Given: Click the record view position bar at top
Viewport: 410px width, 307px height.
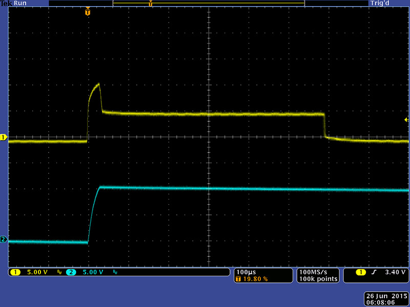Looking at the screenshot, I should coord(209,3).
